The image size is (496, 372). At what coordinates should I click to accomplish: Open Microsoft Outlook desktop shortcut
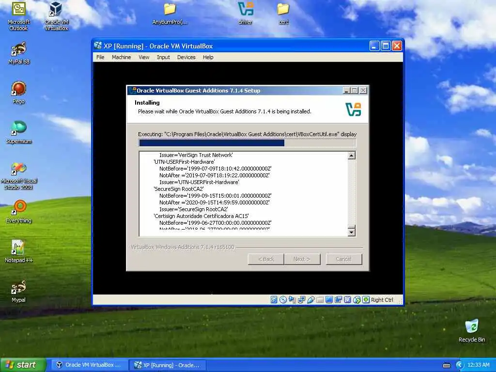[x=18, y=16]
